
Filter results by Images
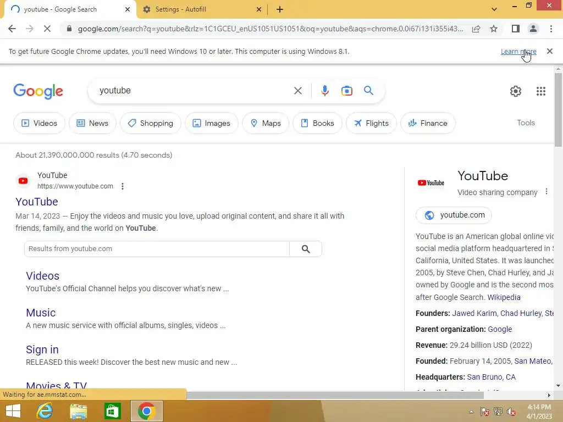click(x=212, y=123)
